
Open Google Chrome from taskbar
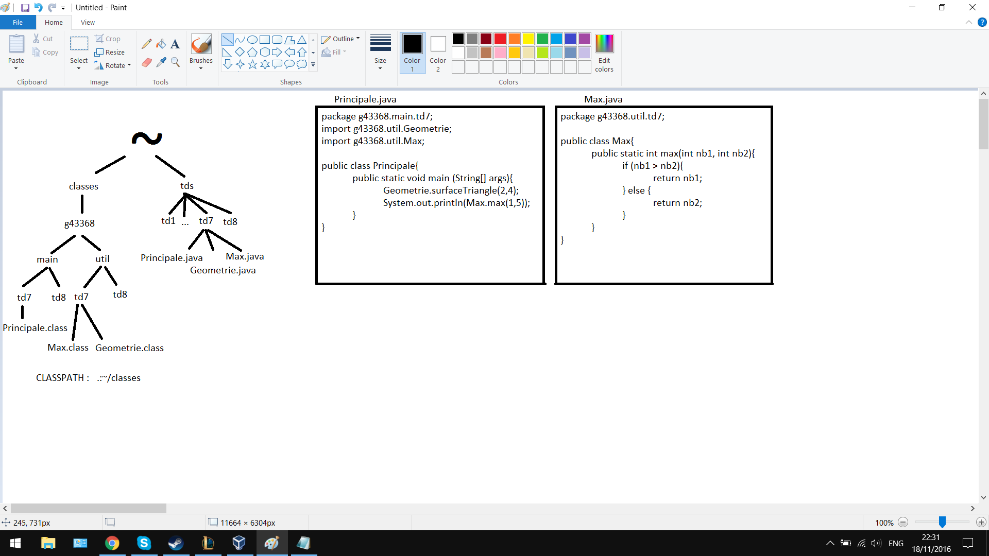(x=112, y=543)
